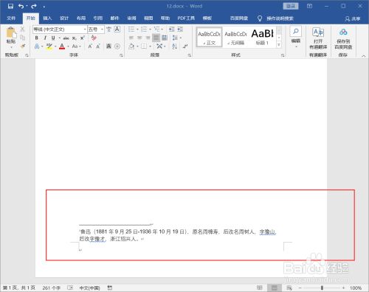Switch to the 设计 Design tab
Viewport: 369px width, 292px height.
64,18
